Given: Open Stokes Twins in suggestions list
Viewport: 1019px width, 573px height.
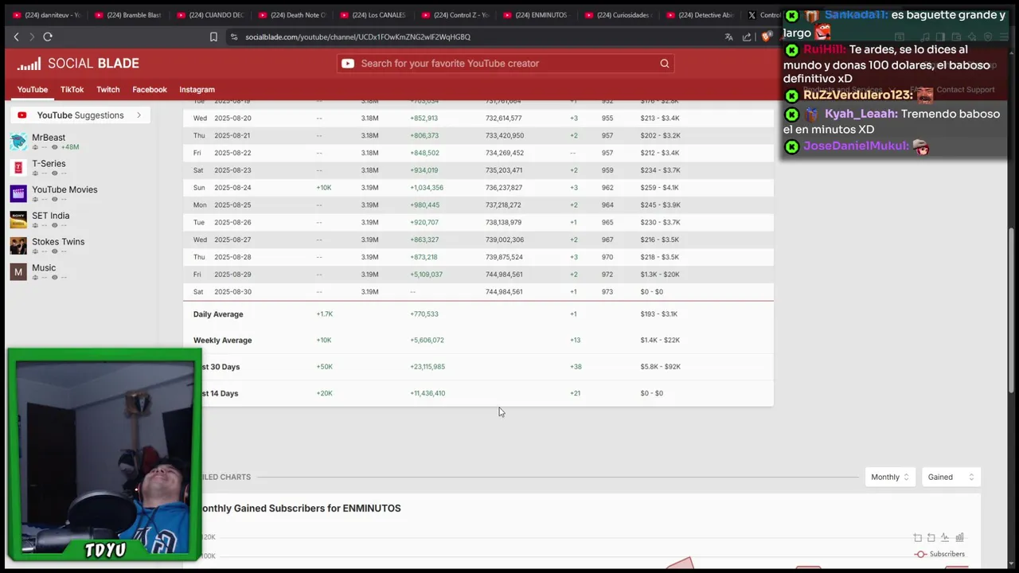Looking at the screenshot, I should (58, 242).
